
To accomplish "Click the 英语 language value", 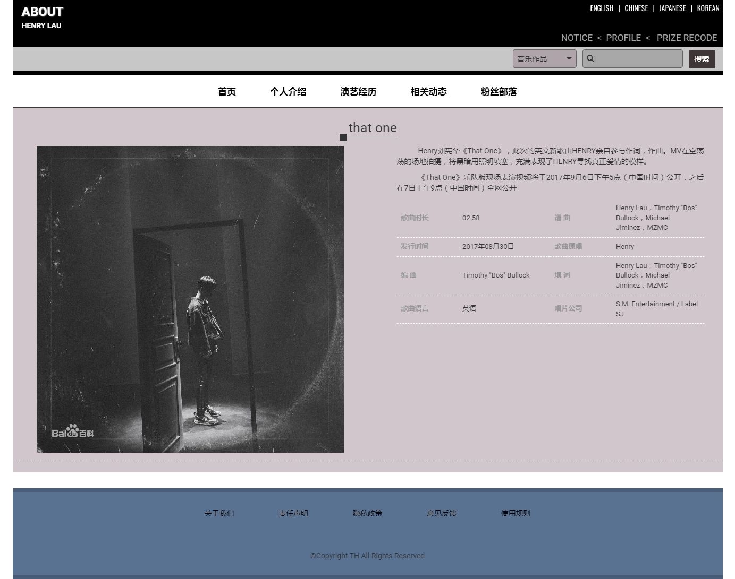I will [469, 308].
